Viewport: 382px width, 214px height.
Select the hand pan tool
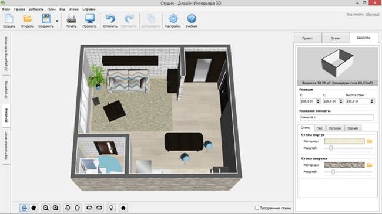pyautogui.click(x=33, y=208)
